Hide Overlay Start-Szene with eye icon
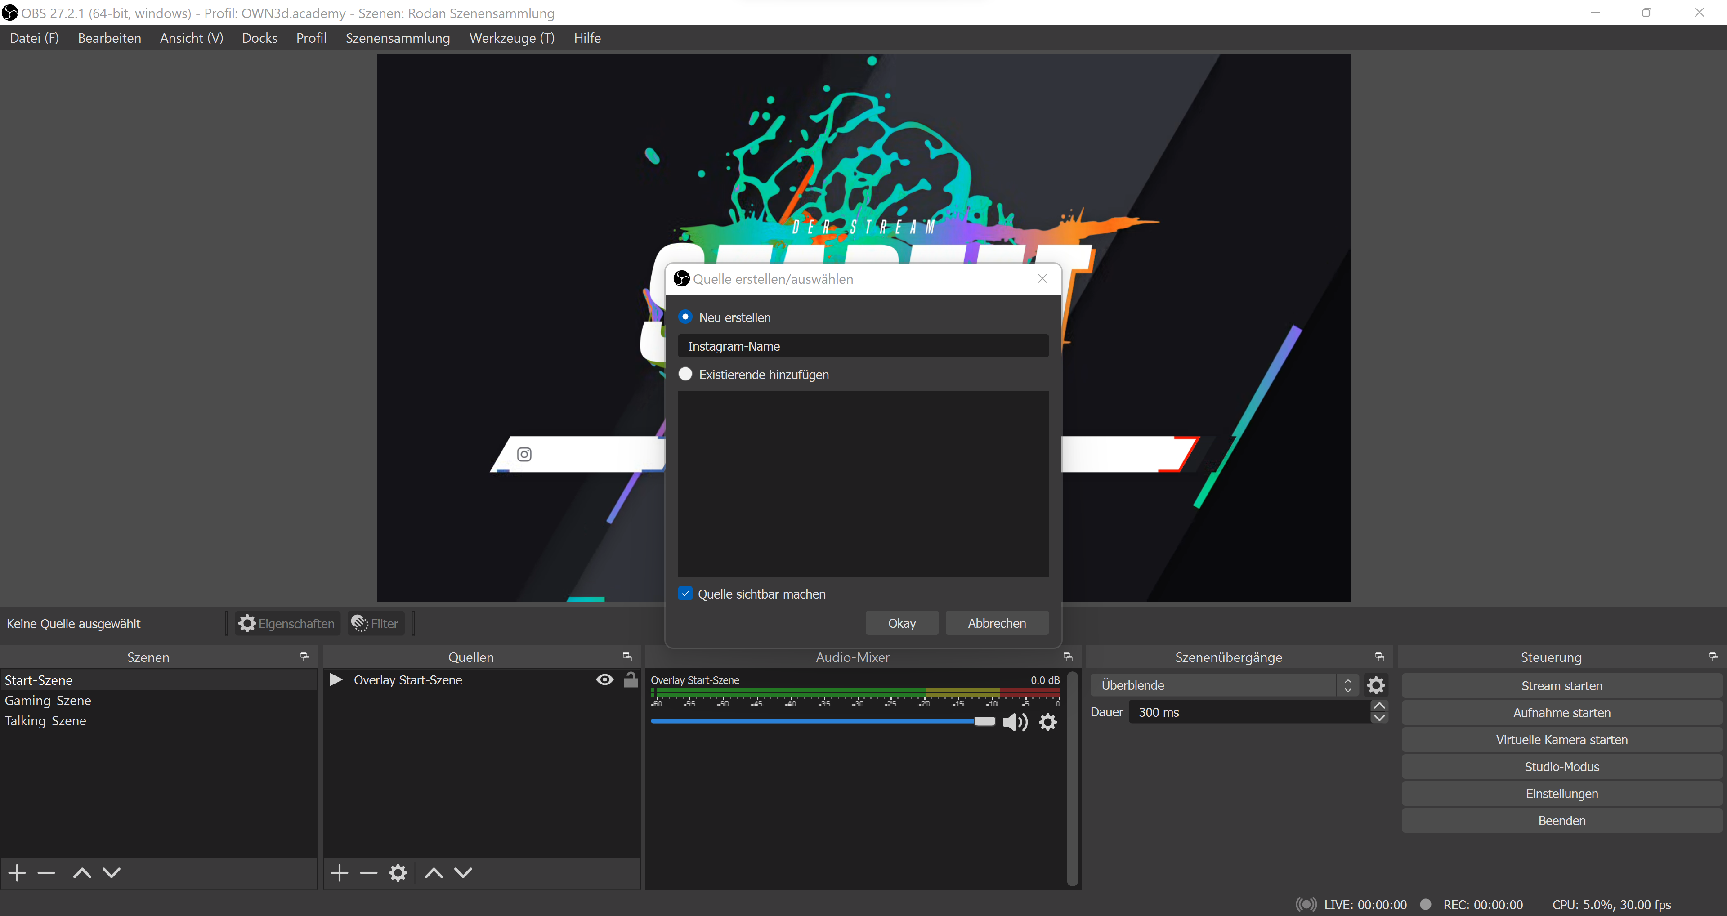Screen dimensions: 1727x916 pos(605,680)
